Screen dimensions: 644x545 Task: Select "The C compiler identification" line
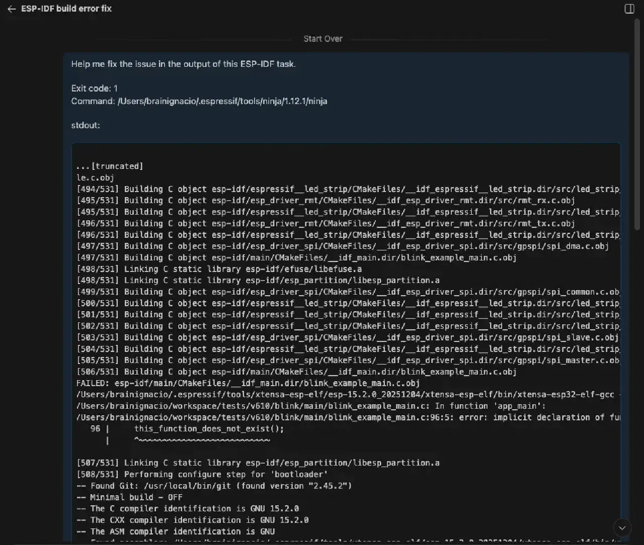(x=188, y=509)
